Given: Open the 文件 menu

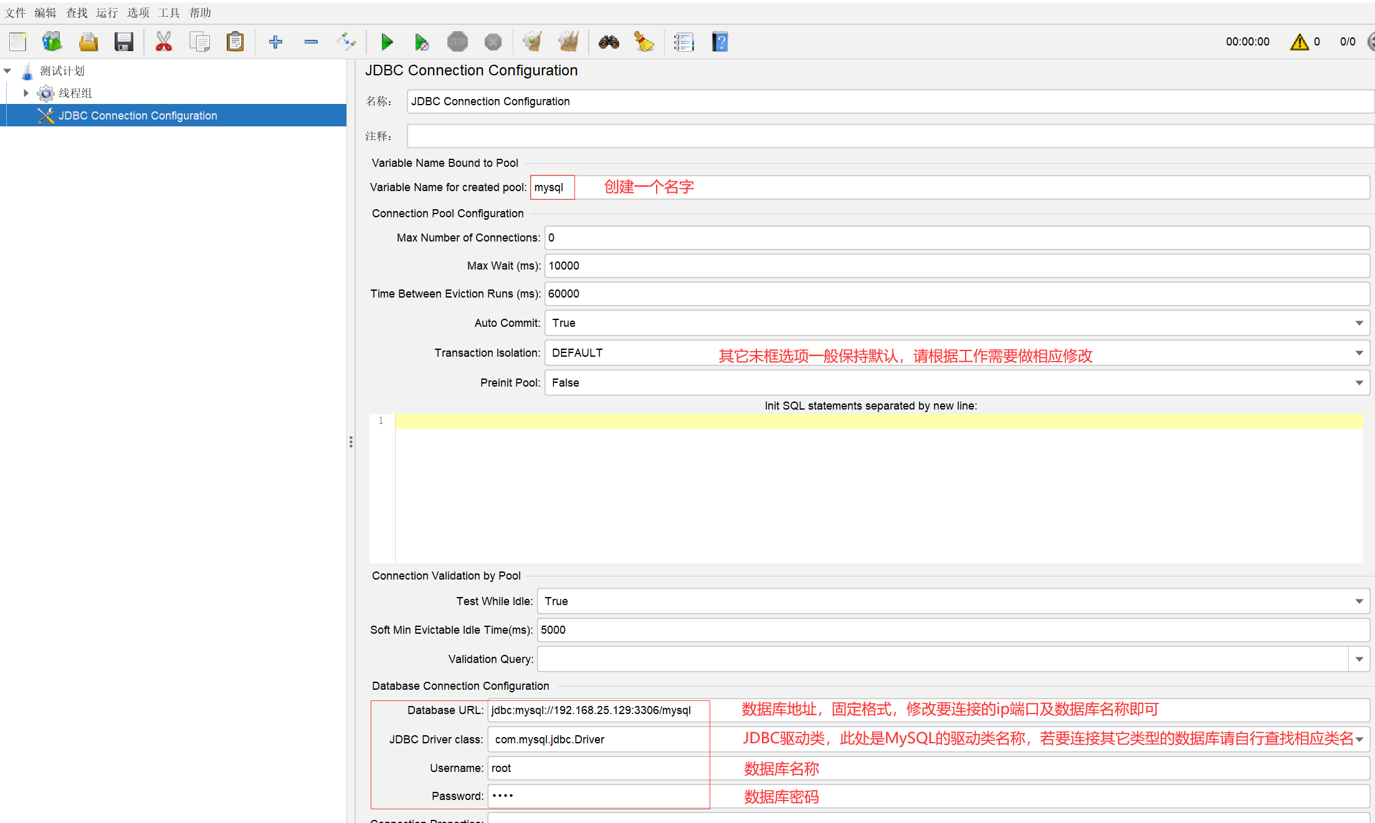Looking at the screenshot, I should (15, 12).
